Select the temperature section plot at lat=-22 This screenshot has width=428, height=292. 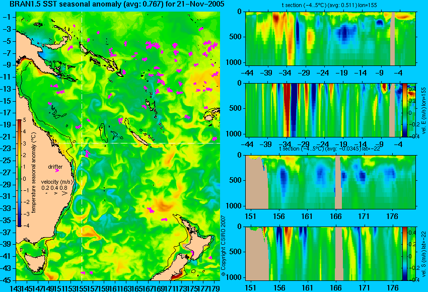pyautogui.click(x=330, y=182)
